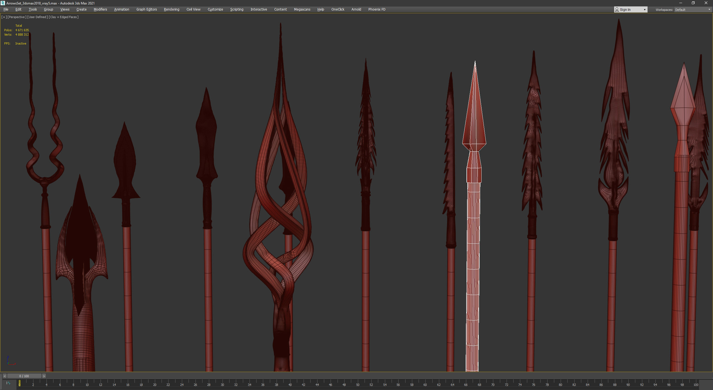Click the Verts count 4 888 312
This screenshot has width=713, height=390.
point(22,35)
